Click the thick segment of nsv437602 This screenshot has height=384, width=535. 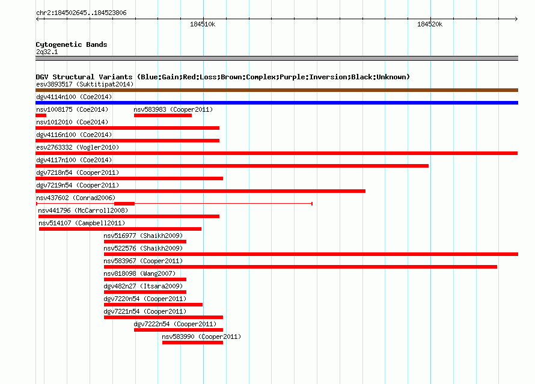coord(124,204)
